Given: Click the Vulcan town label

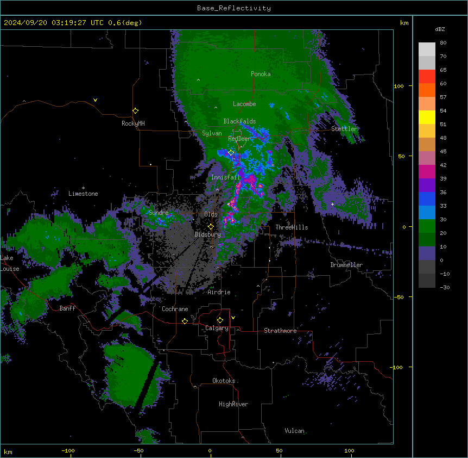Looking at the screenshot, I should 294,431.
